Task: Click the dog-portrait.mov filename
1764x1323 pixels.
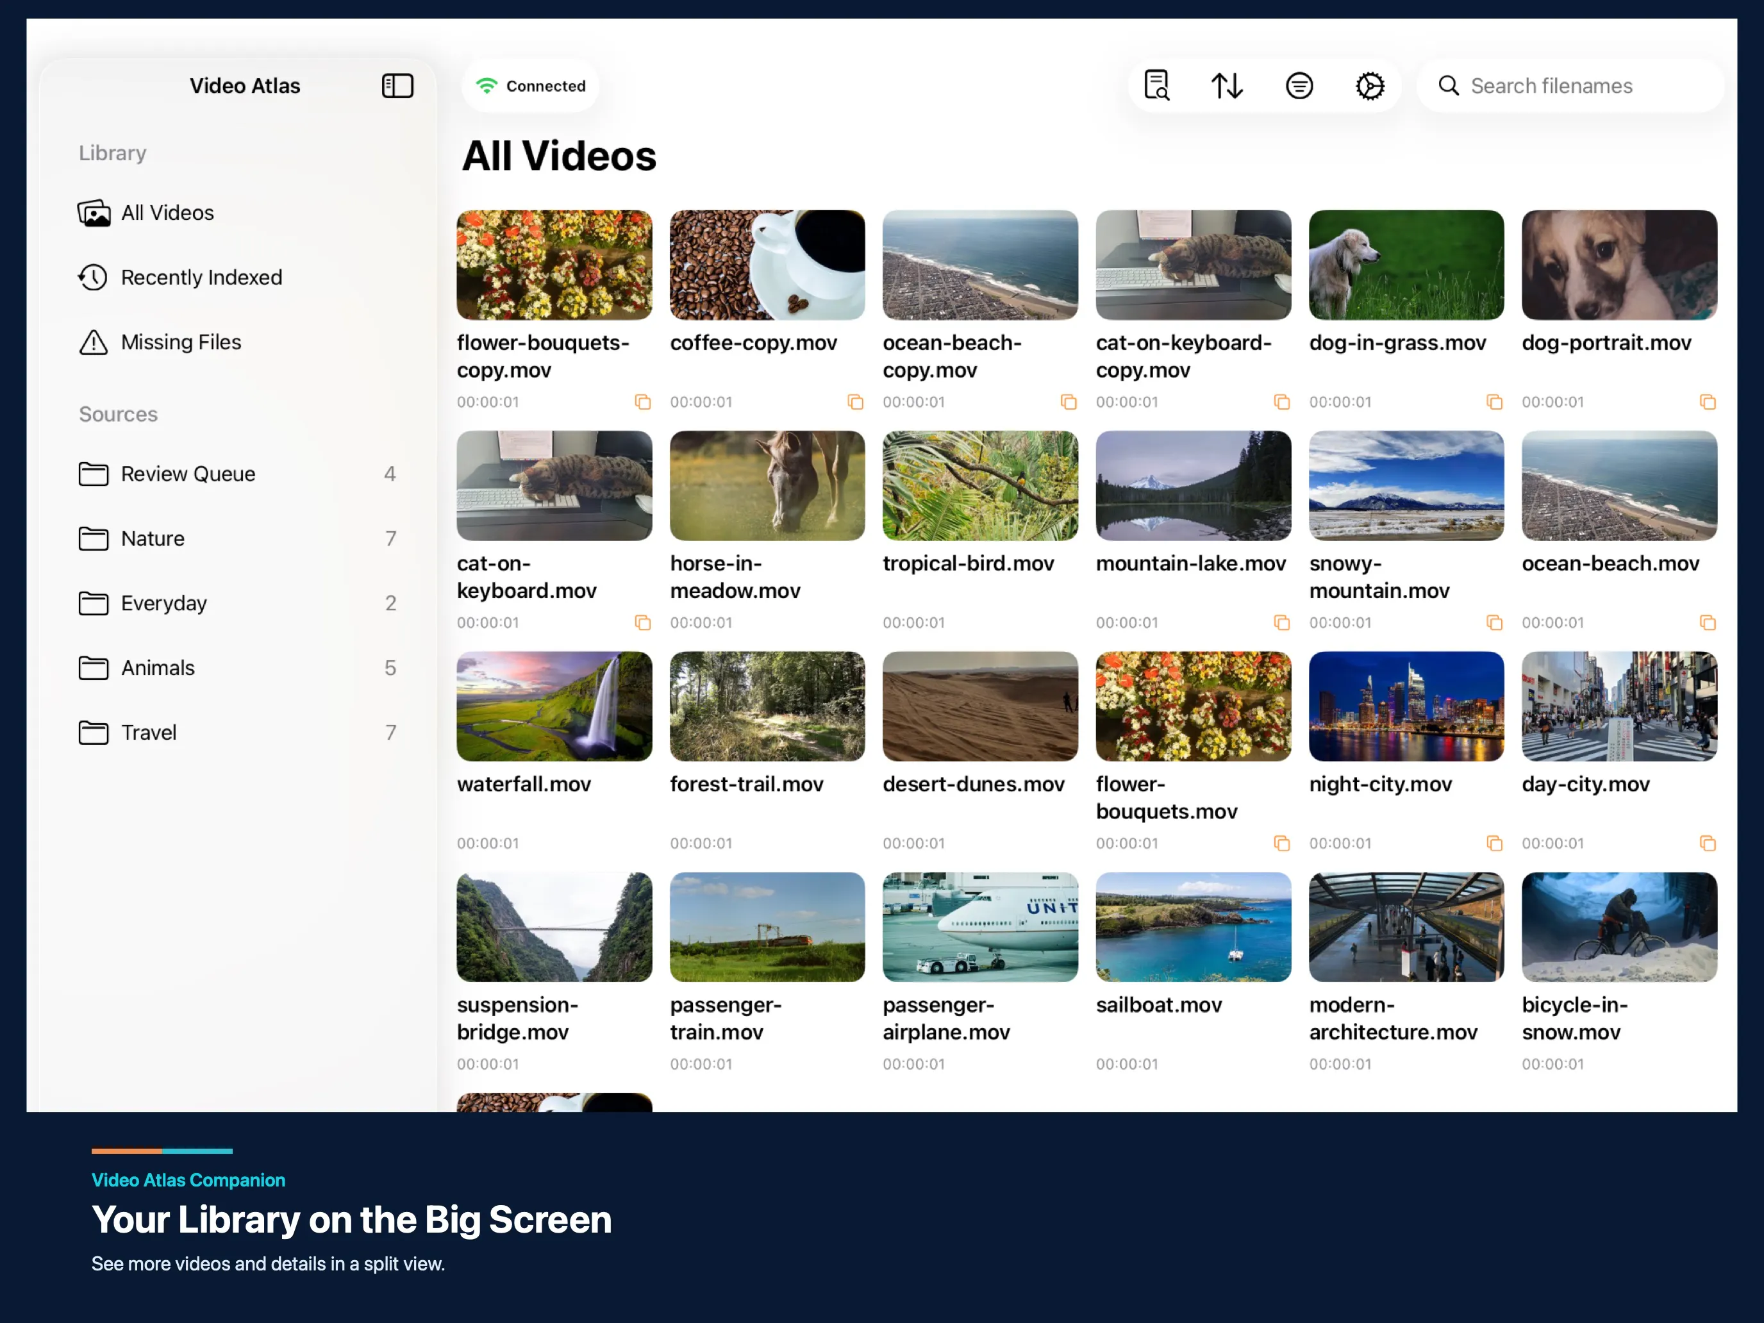Action: [x=1606, y=343]
